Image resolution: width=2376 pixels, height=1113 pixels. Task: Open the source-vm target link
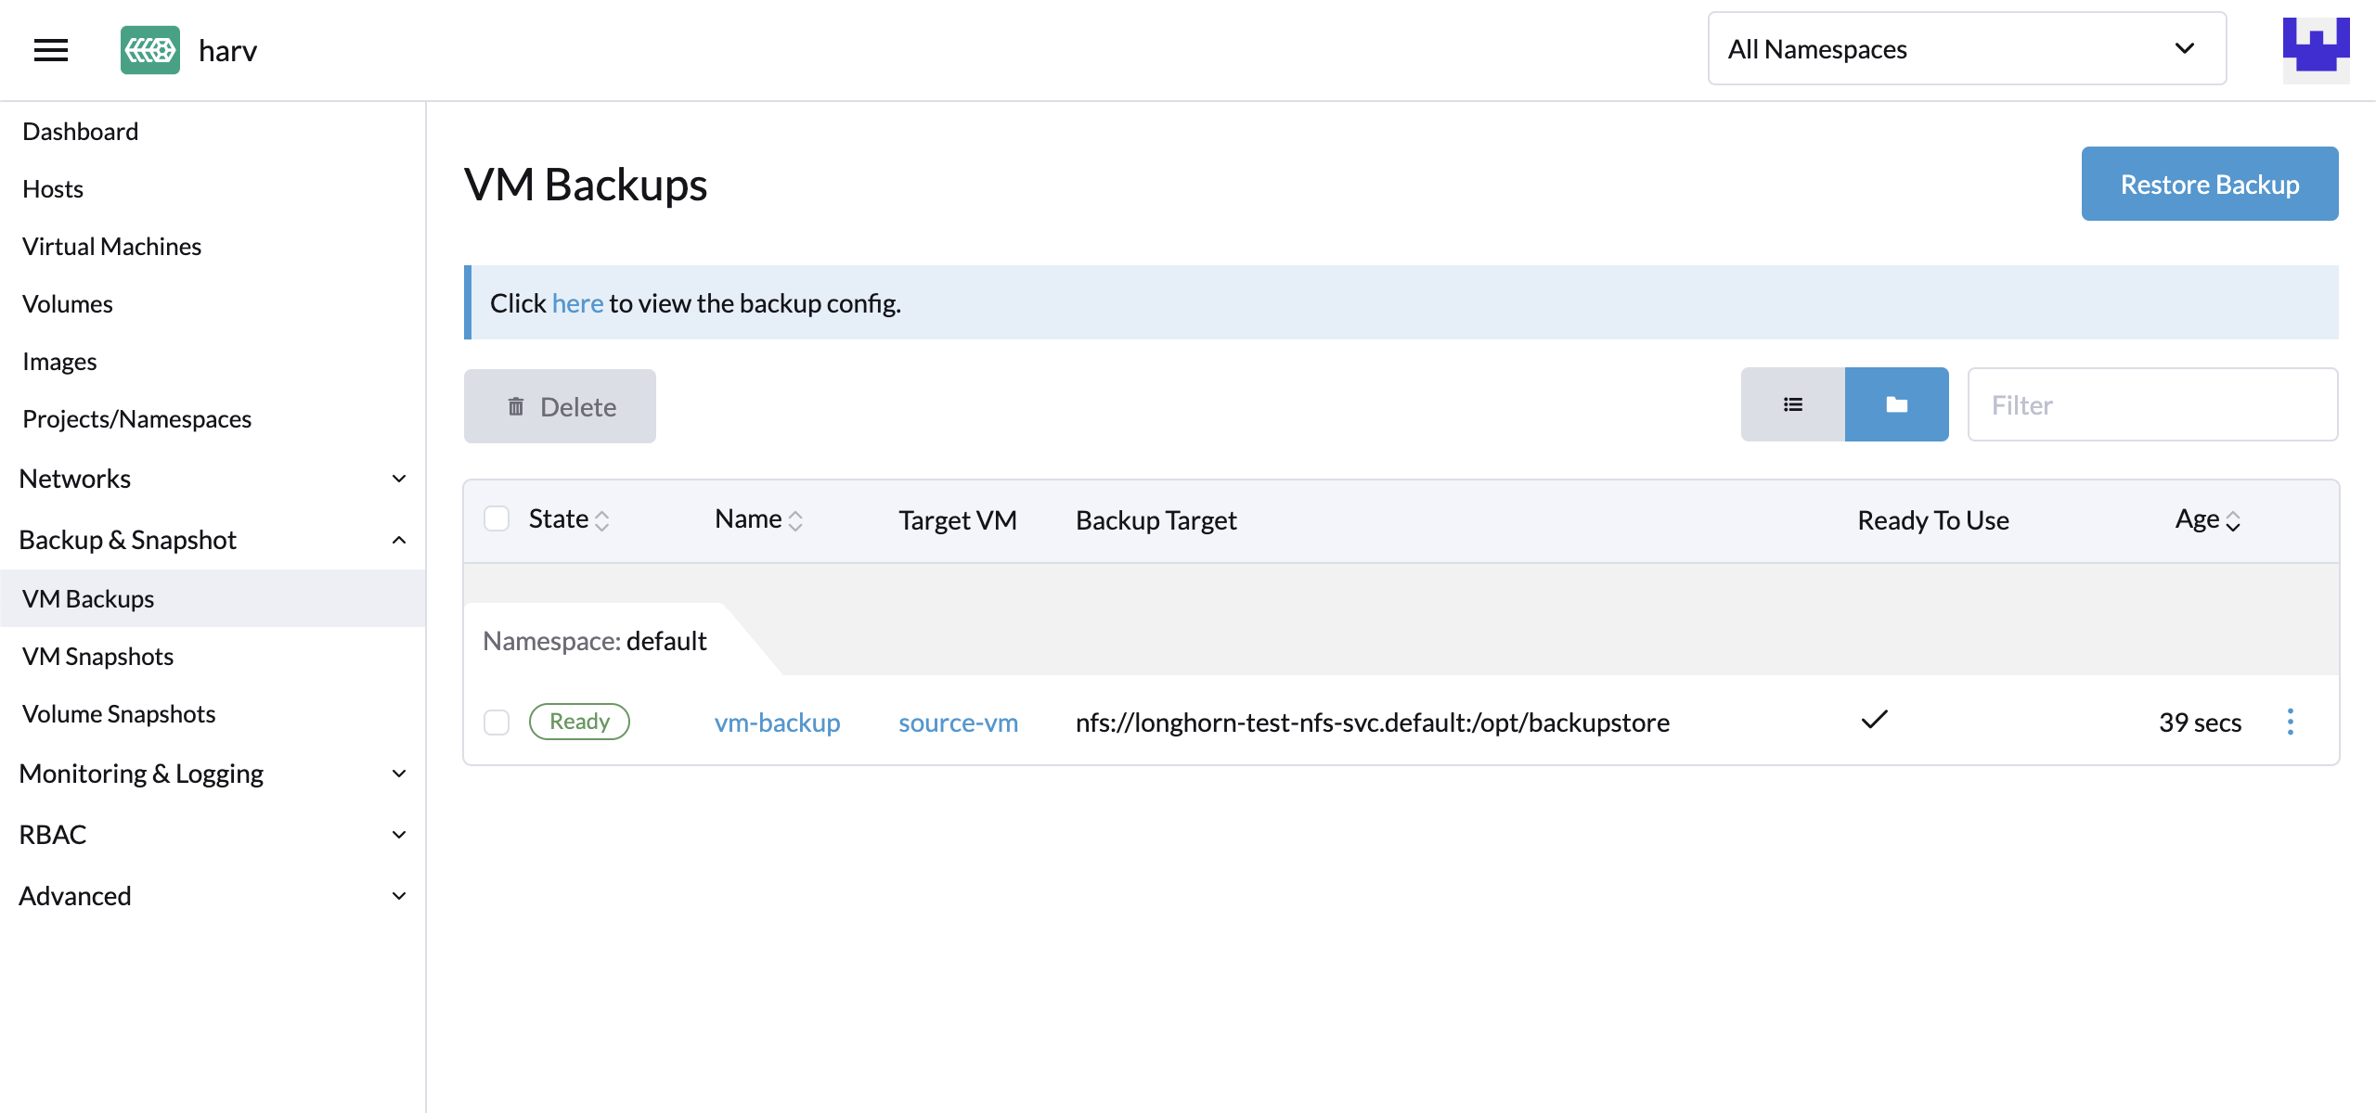pos(957,723)
